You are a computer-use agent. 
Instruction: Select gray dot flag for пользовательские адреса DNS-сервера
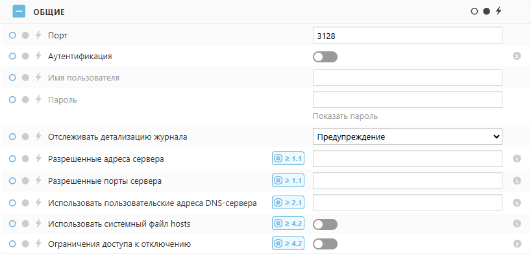pyautogui.click(x=25, y=203)
